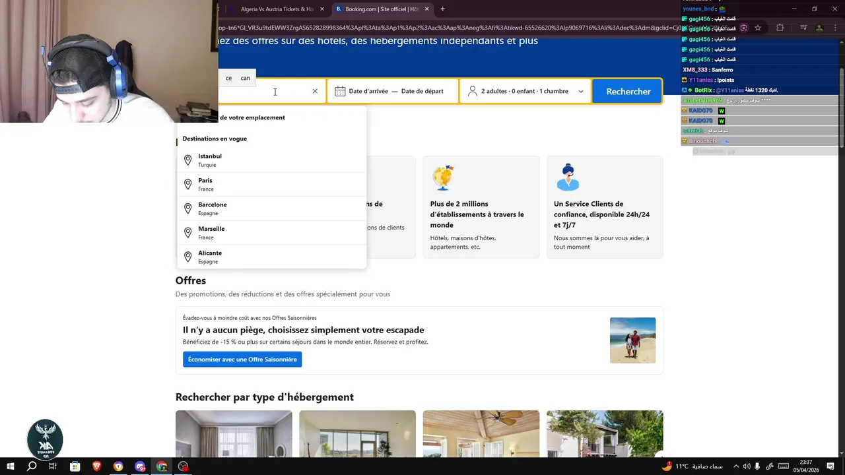Open the Chrome profile avatar

819,28
